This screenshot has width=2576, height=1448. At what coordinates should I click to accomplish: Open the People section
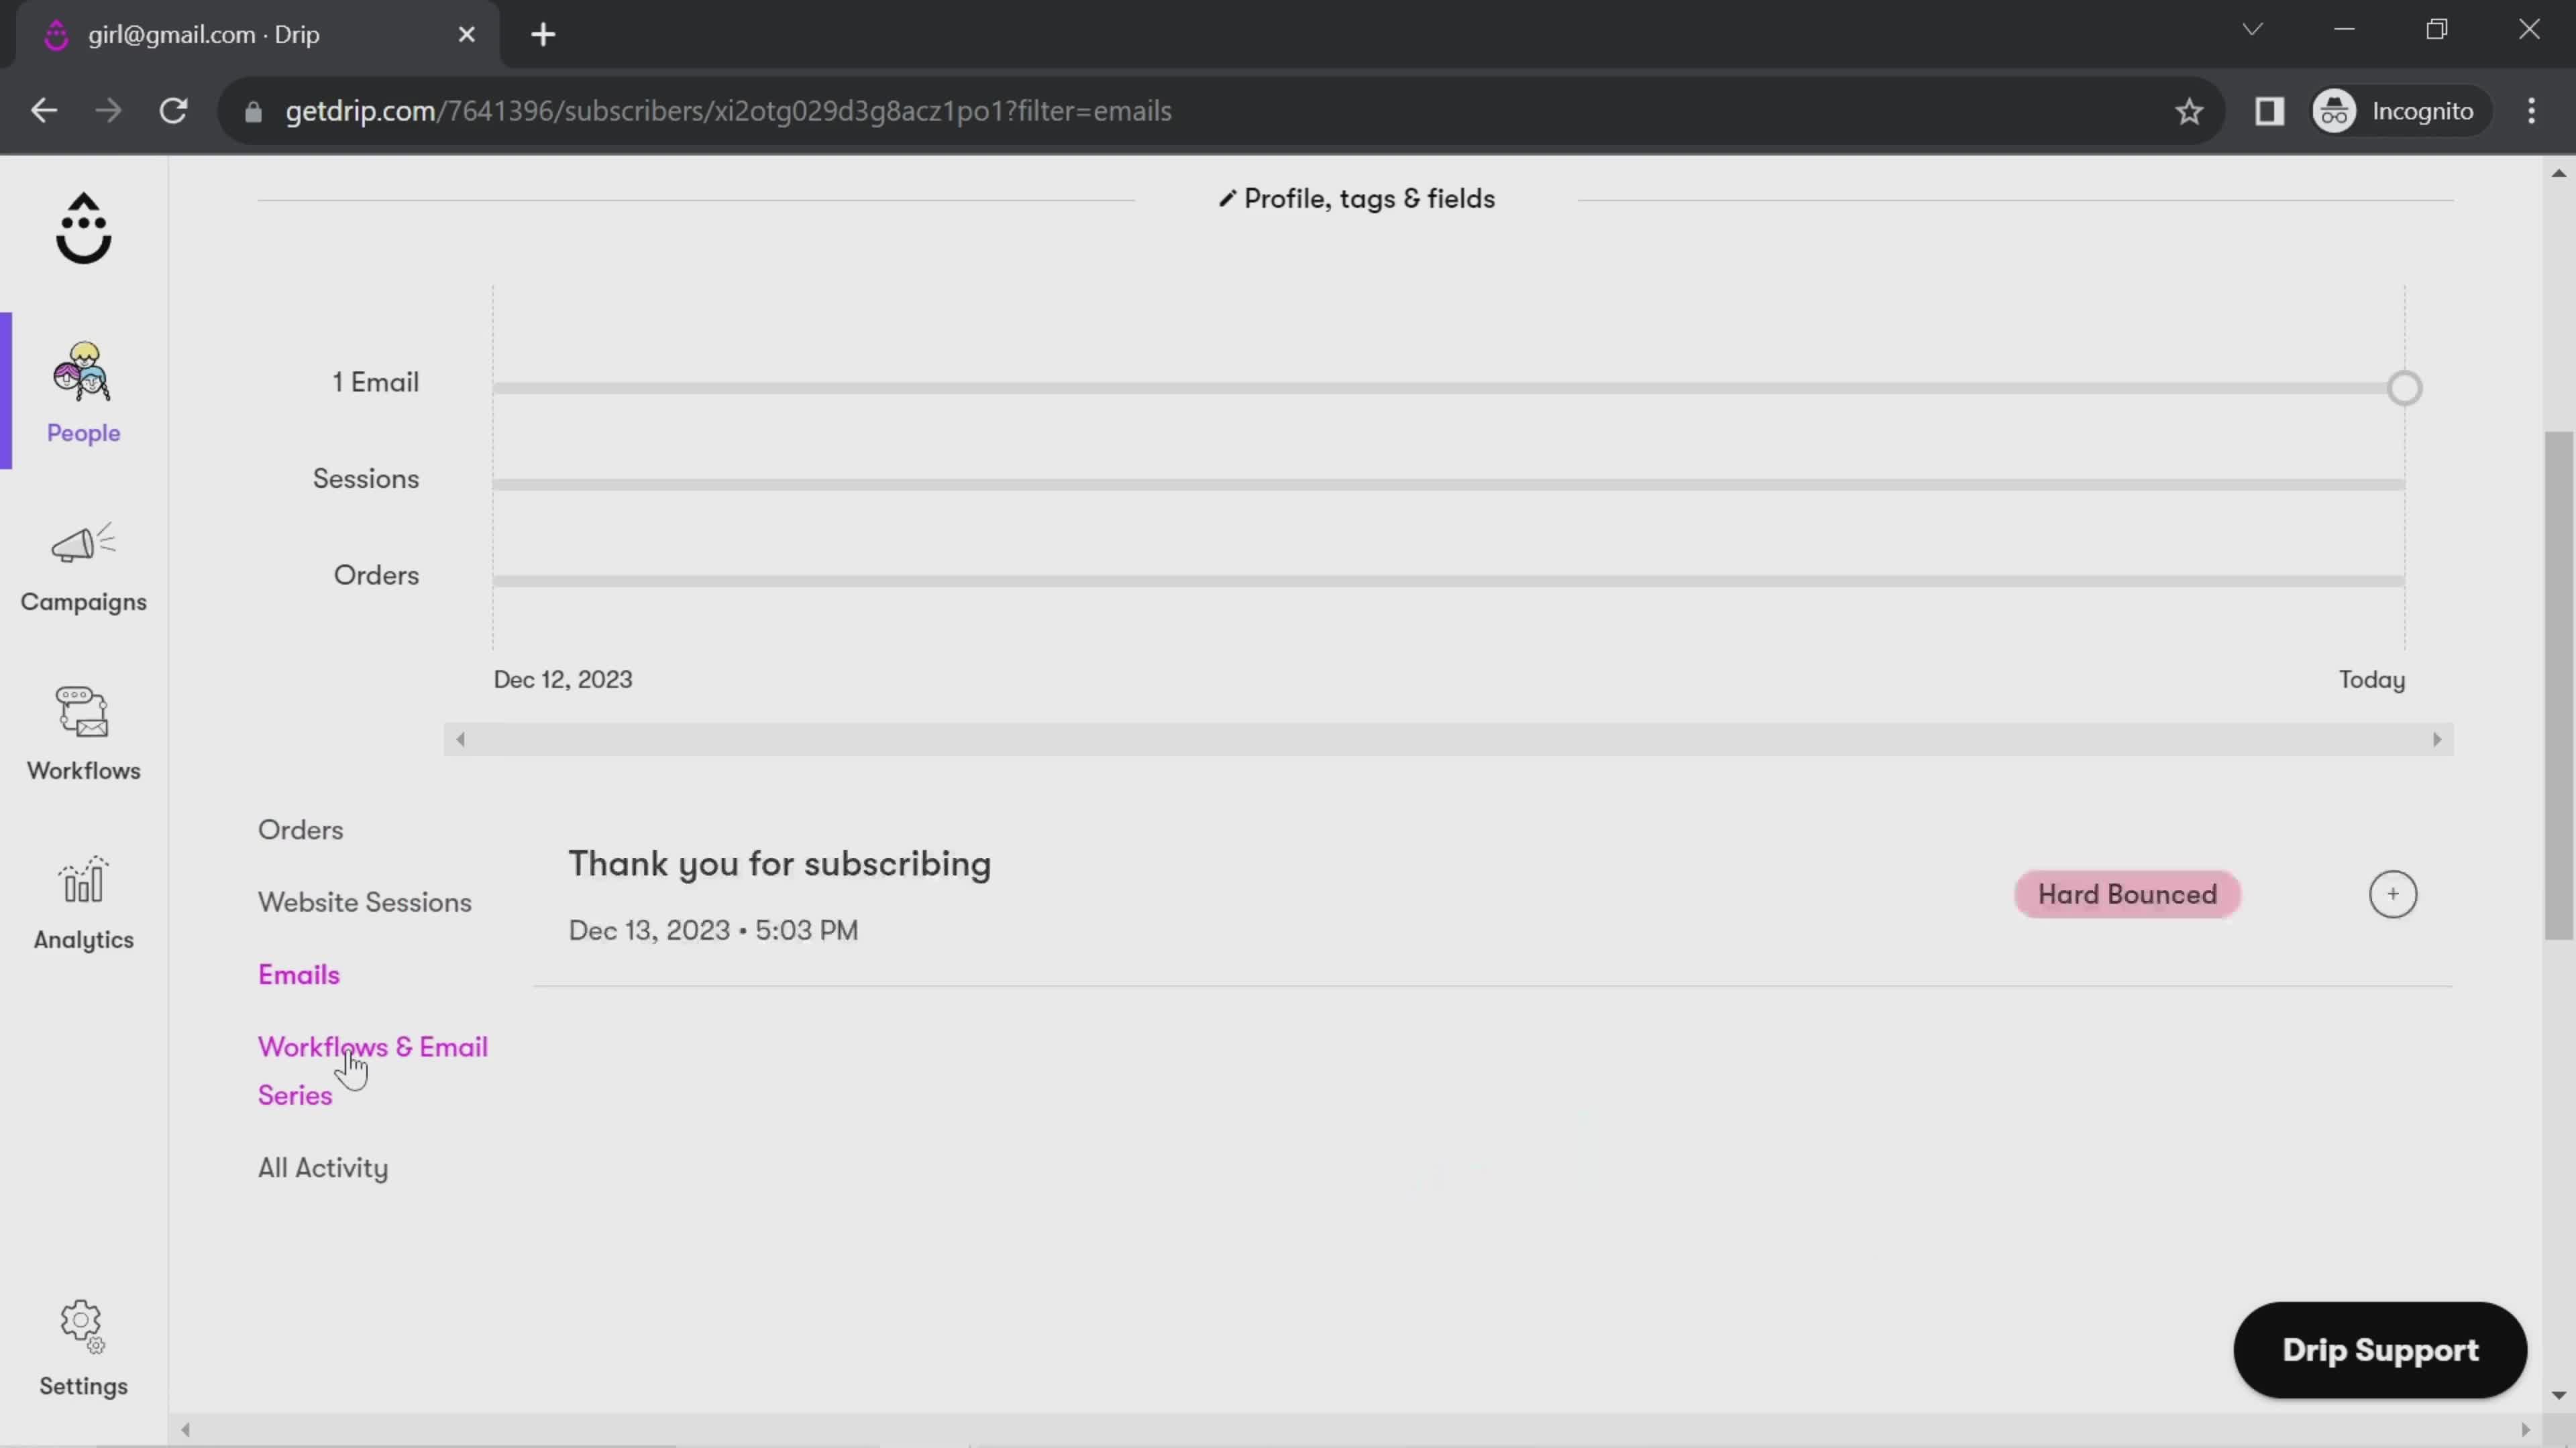click(x=83, y=389)
